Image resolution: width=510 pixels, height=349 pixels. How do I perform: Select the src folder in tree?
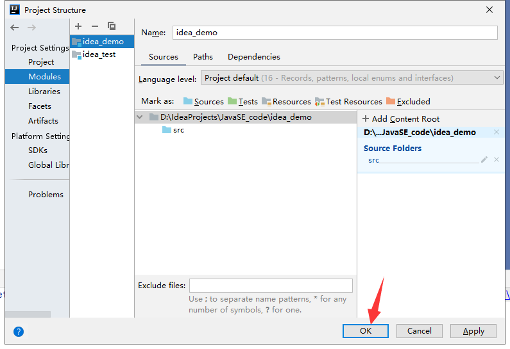pyautogui.click(x=173, y=130)
